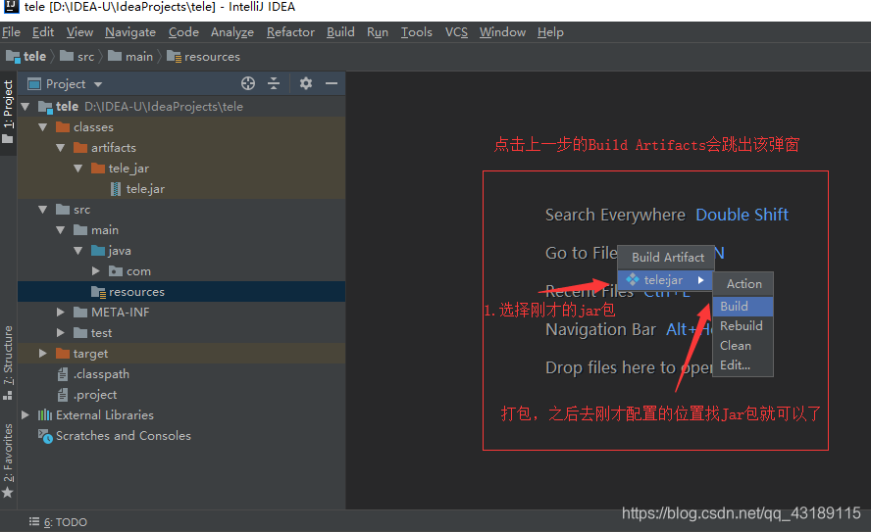Screen dimensions: 871x532
Task: Click the tele:jar artifact diamond icon
Action: pos(632,279)
